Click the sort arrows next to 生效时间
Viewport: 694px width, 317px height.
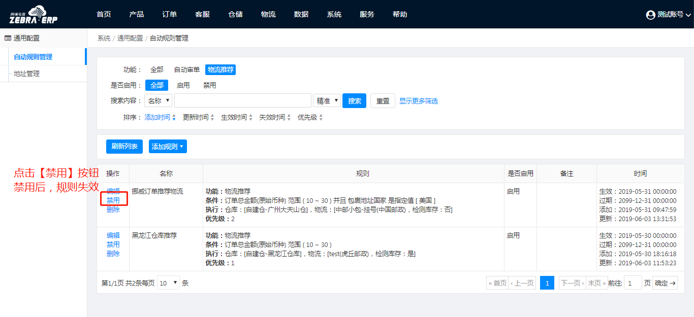pos(250,118)
